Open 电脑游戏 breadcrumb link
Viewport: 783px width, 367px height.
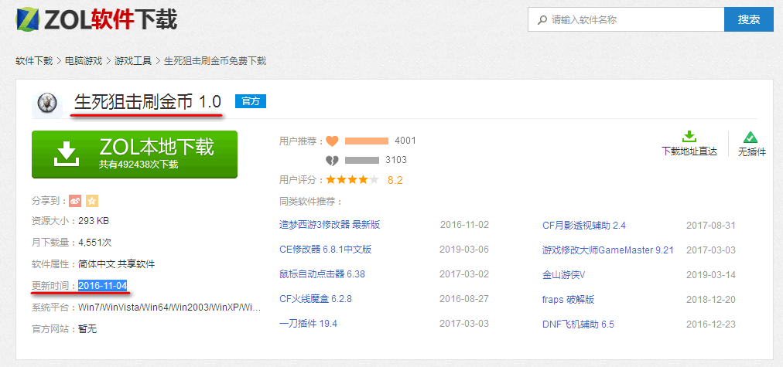84,61
